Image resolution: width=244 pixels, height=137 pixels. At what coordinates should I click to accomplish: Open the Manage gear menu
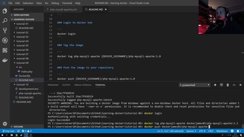[5, 124]
